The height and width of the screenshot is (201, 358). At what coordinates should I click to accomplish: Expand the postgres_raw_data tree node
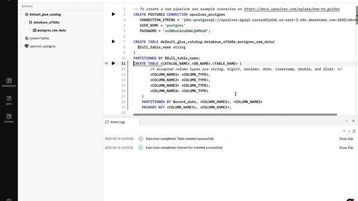(30, 30)
